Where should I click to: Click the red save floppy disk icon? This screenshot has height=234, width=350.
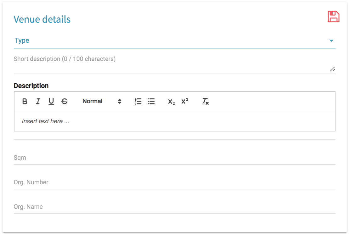[x=333, y=17]
